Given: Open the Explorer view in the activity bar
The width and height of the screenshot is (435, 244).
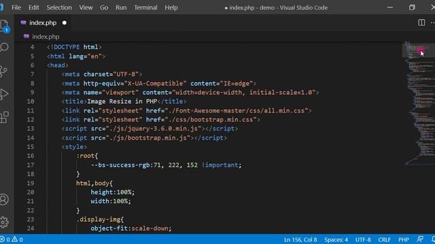Looking at the screenshot, I should click(5, 26).
